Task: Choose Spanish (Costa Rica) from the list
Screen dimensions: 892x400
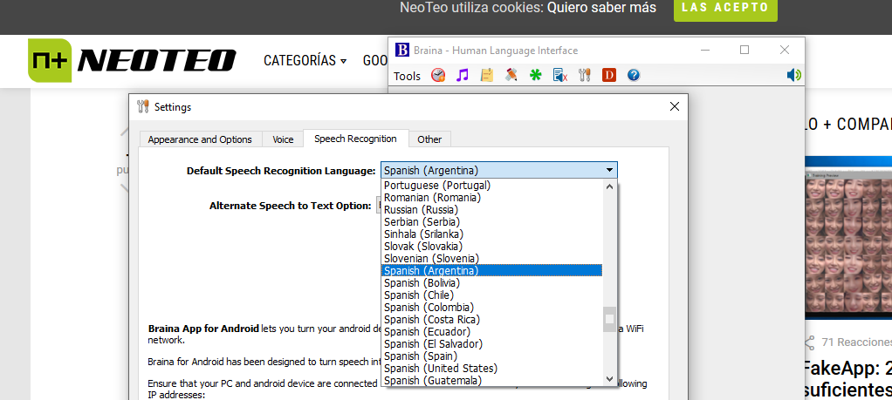Action: (491, 319)
